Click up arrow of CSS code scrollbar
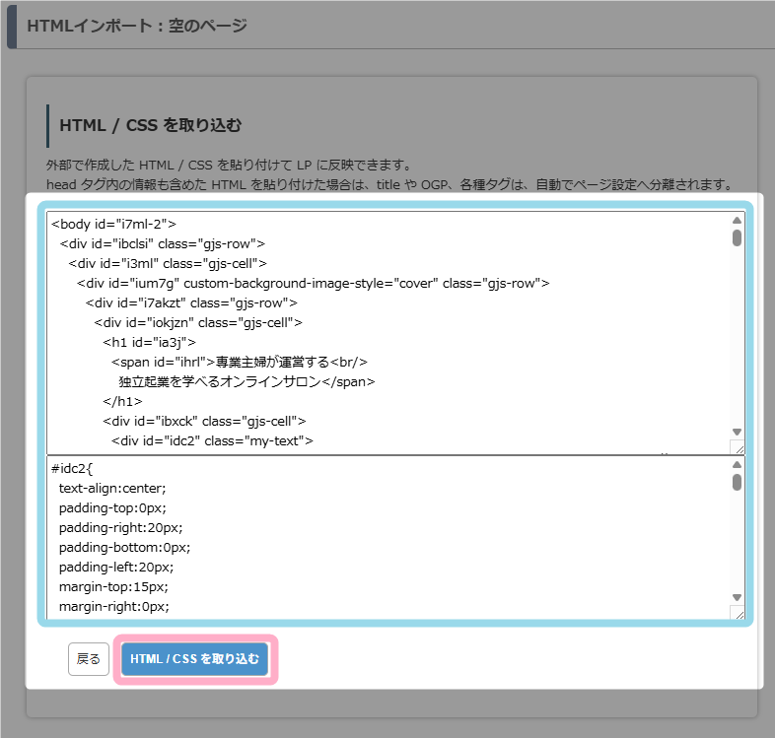 pyautogui.click(x=737, y=465)
